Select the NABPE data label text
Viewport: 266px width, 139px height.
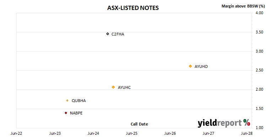pos(76,113)
